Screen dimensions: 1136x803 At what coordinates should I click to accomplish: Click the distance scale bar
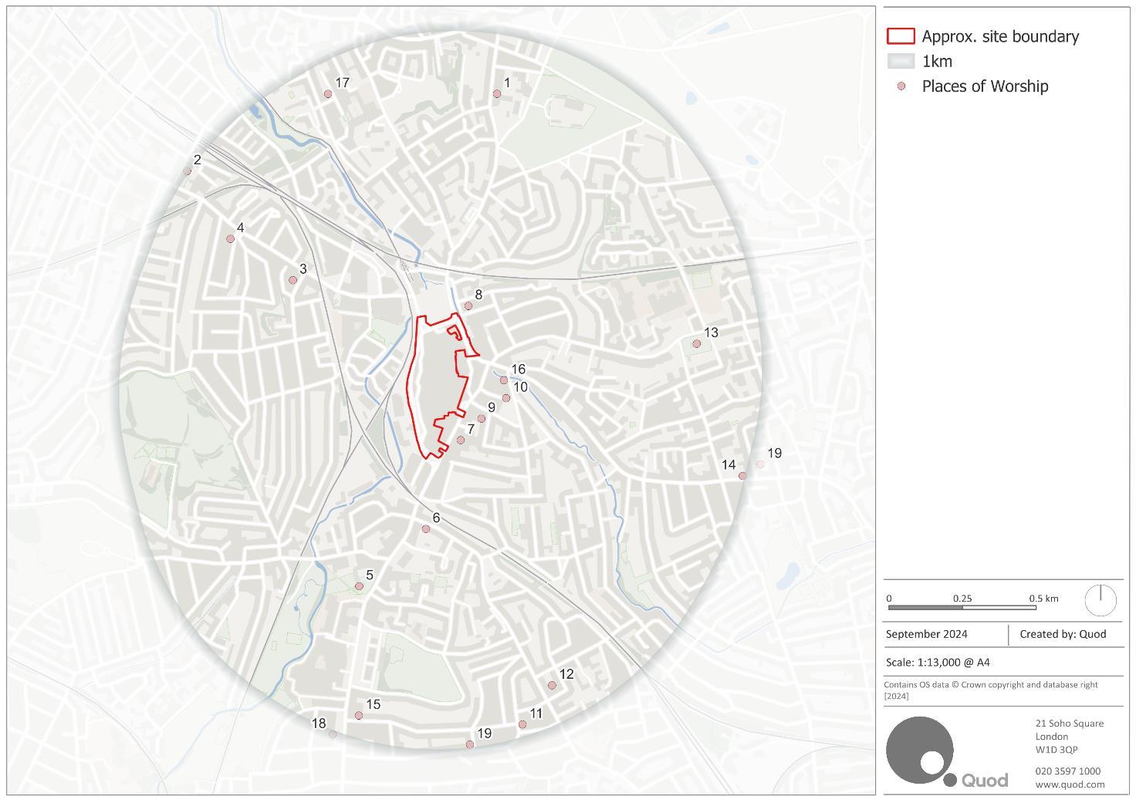click(x=962, y=608)
